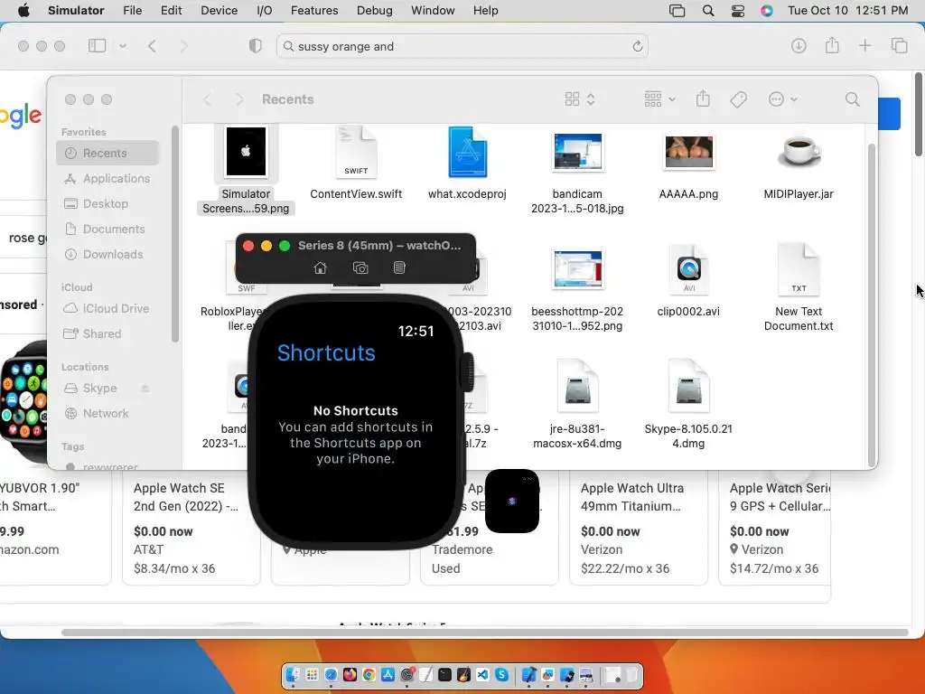Select Documents in Finder sidebar

point(108,229)
